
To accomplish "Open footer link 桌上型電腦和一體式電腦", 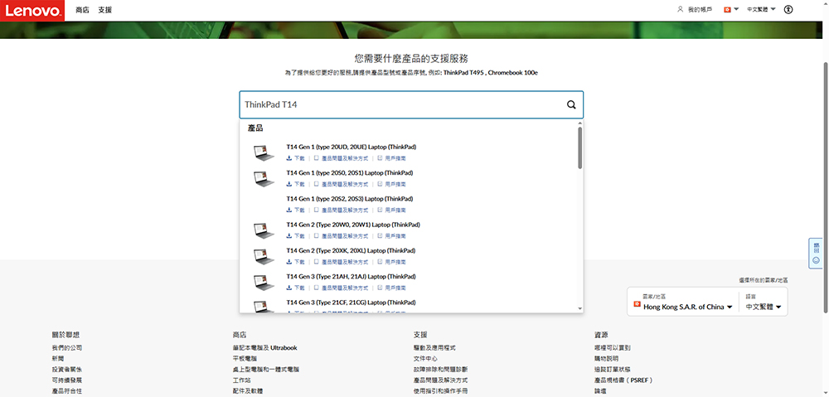I will [266, 370].
